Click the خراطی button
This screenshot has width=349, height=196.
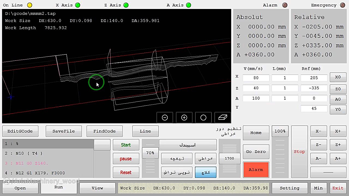click(x=206, y=159)
